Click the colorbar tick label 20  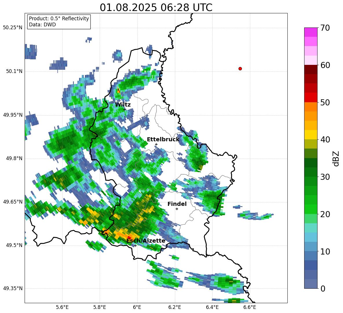pyautogui.click(x=325, y=214)
